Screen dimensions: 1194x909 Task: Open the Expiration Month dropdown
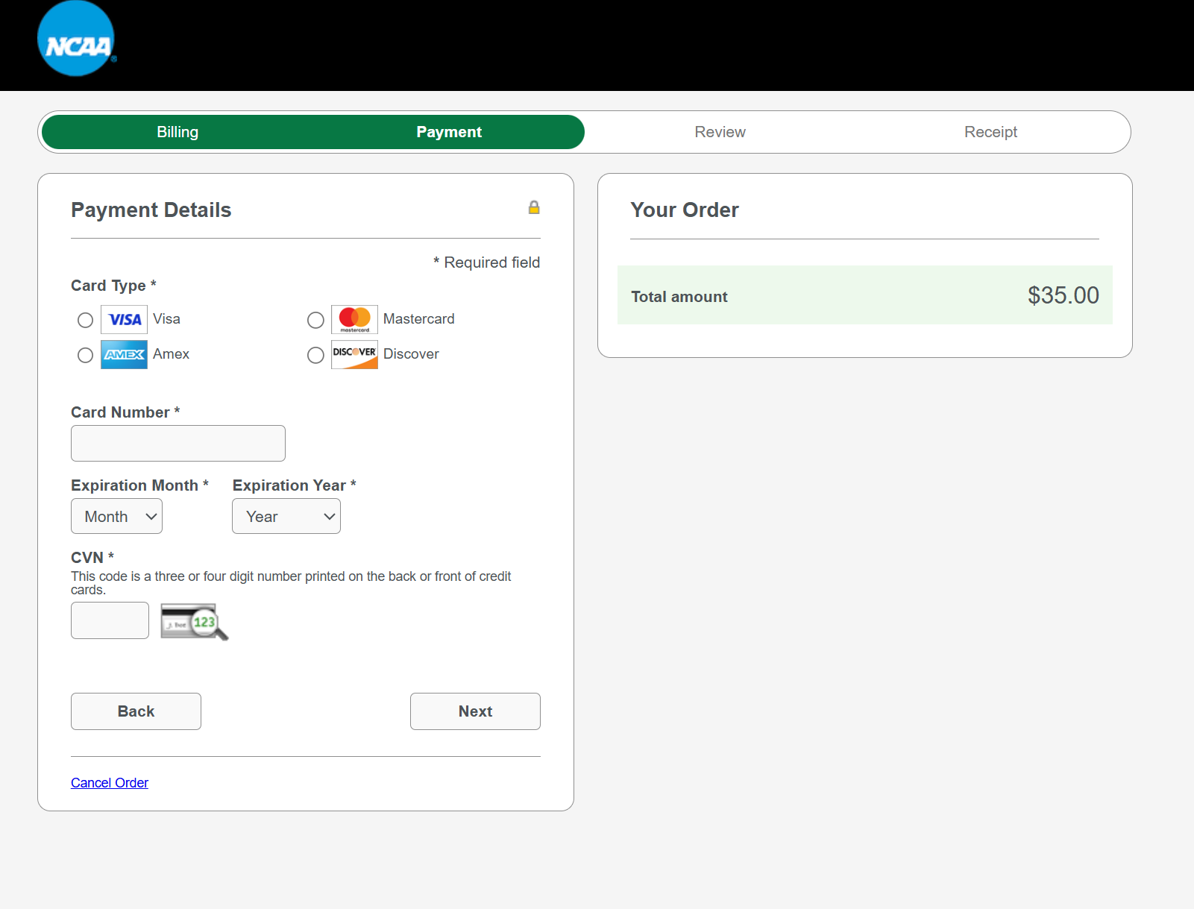coord(116,516)
